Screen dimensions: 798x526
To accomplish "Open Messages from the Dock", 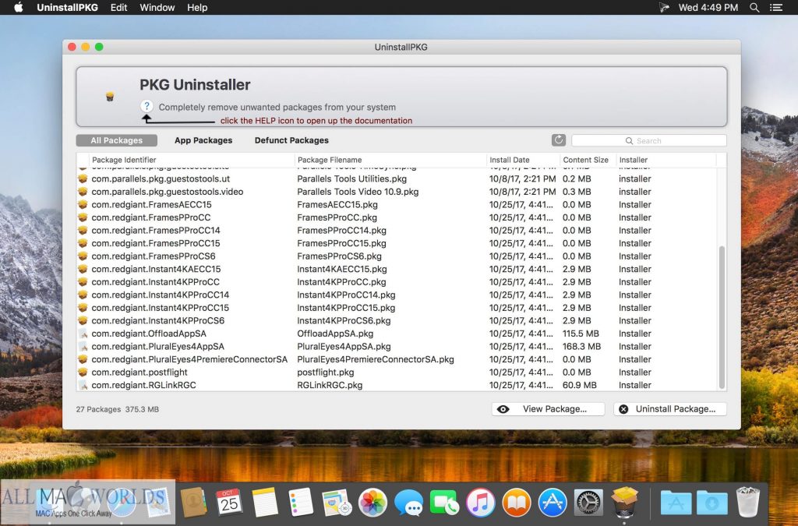I will (408, 503).
